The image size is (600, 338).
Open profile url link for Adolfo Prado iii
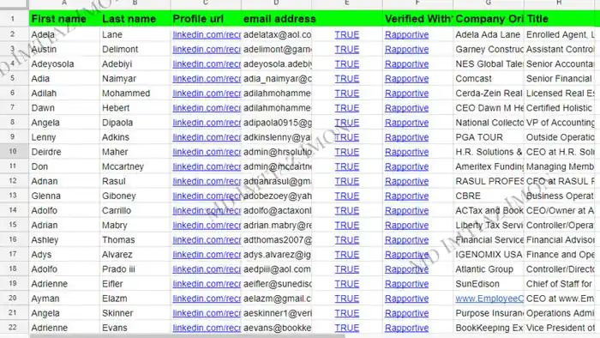coord(207,269)
